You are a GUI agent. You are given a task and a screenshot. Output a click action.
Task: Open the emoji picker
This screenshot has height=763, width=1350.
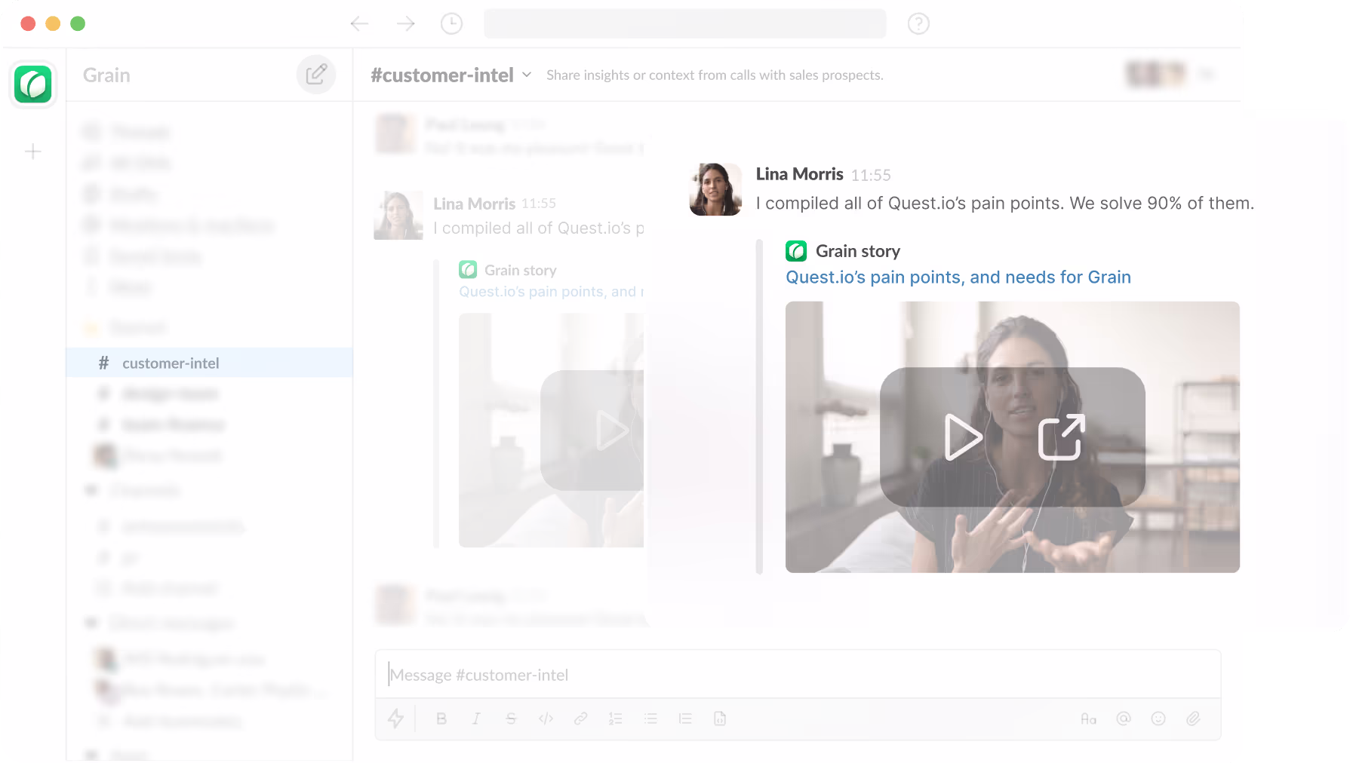coord(1158,719)
